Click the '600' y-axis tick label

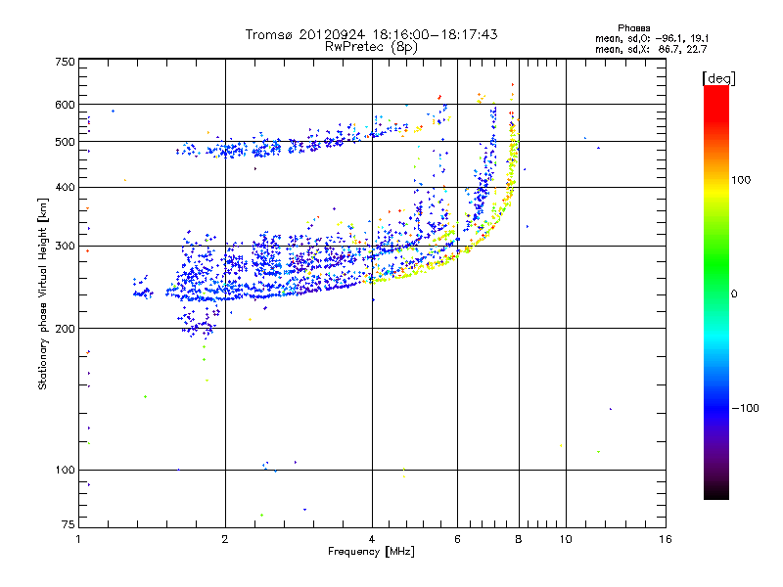click(x=65, y=105)
